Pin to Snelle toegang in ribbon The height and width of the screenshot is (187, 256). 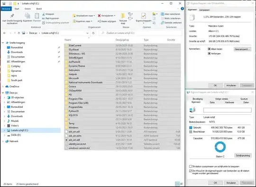pyautogui.click(x=12, y=19)
